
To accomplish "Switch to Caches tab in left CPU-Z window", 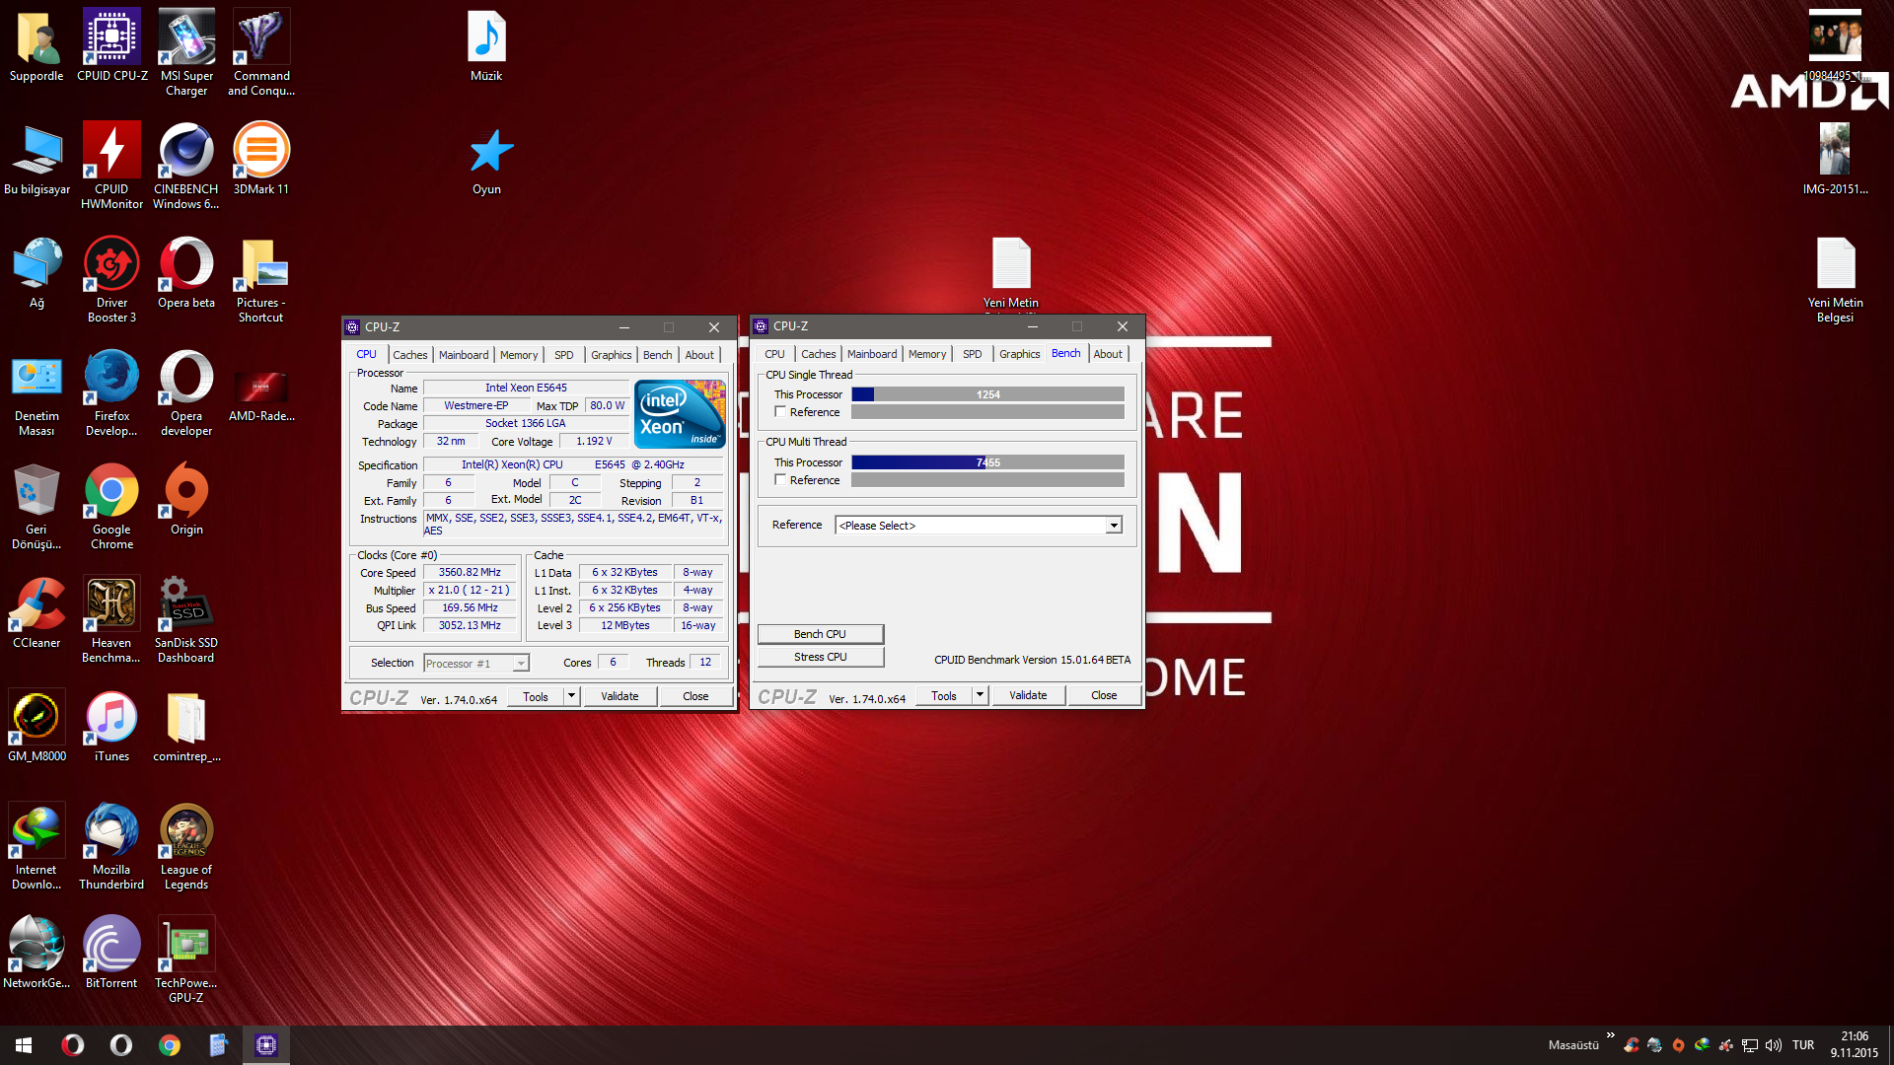I will 410,355.
